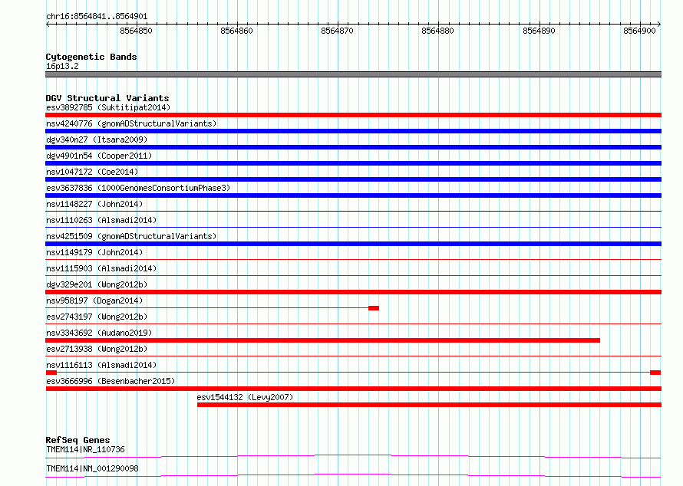This screenshot has width=683, height=486.
Task: Click the red bar of esv3892785
Action: (x=353, y=115)
